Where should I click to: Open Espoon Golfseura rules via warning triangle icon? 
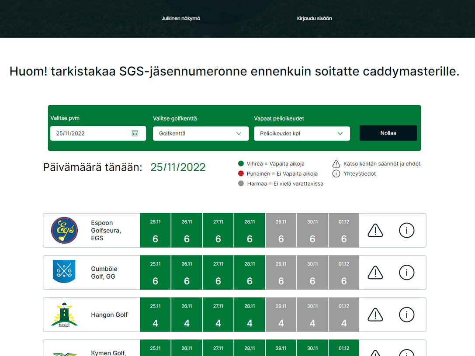(x=375, y=230)
